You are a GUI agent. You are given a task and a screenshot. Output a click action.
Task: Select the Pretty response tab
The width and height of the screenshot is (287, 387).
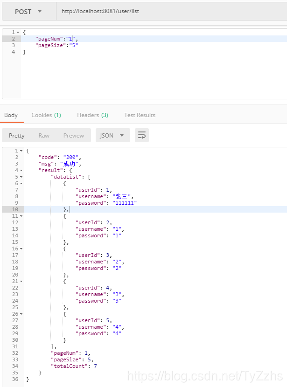point(17,135)
